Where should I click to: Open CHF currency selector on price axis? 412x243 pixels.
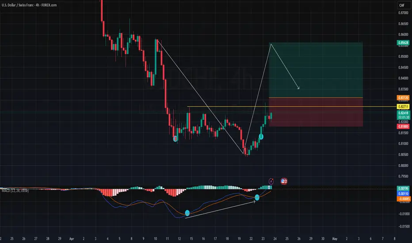[x=402, y=5]
